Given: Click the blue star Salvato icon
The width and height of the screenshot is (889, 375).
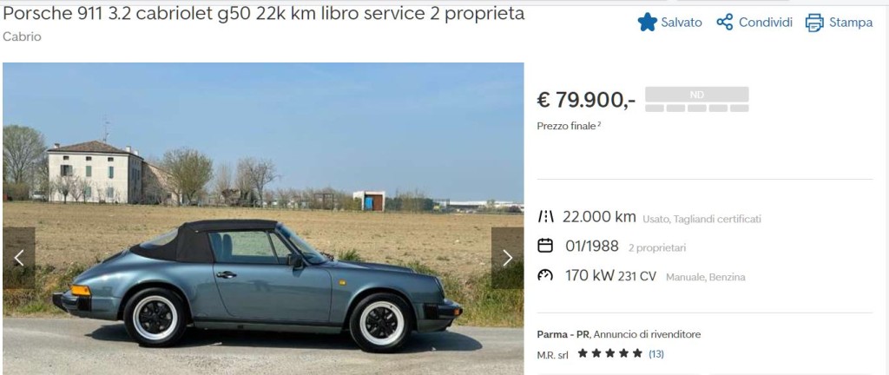Looking at the screenshot, I should click(647, 23).
